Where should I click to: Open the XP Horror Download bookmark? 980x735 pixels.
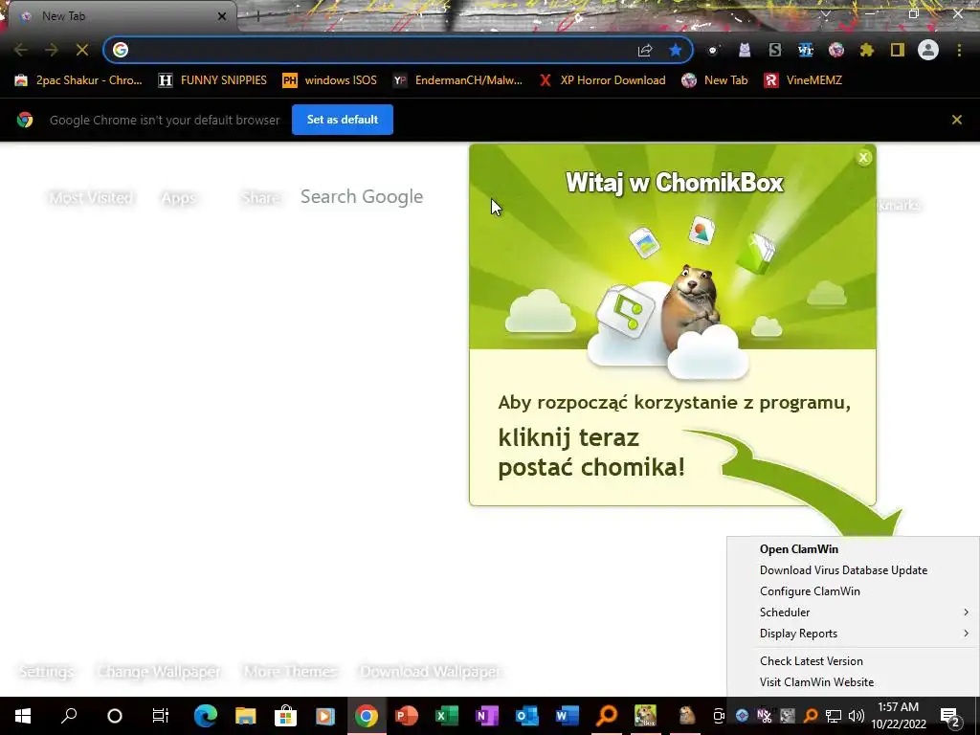[603, 80]
